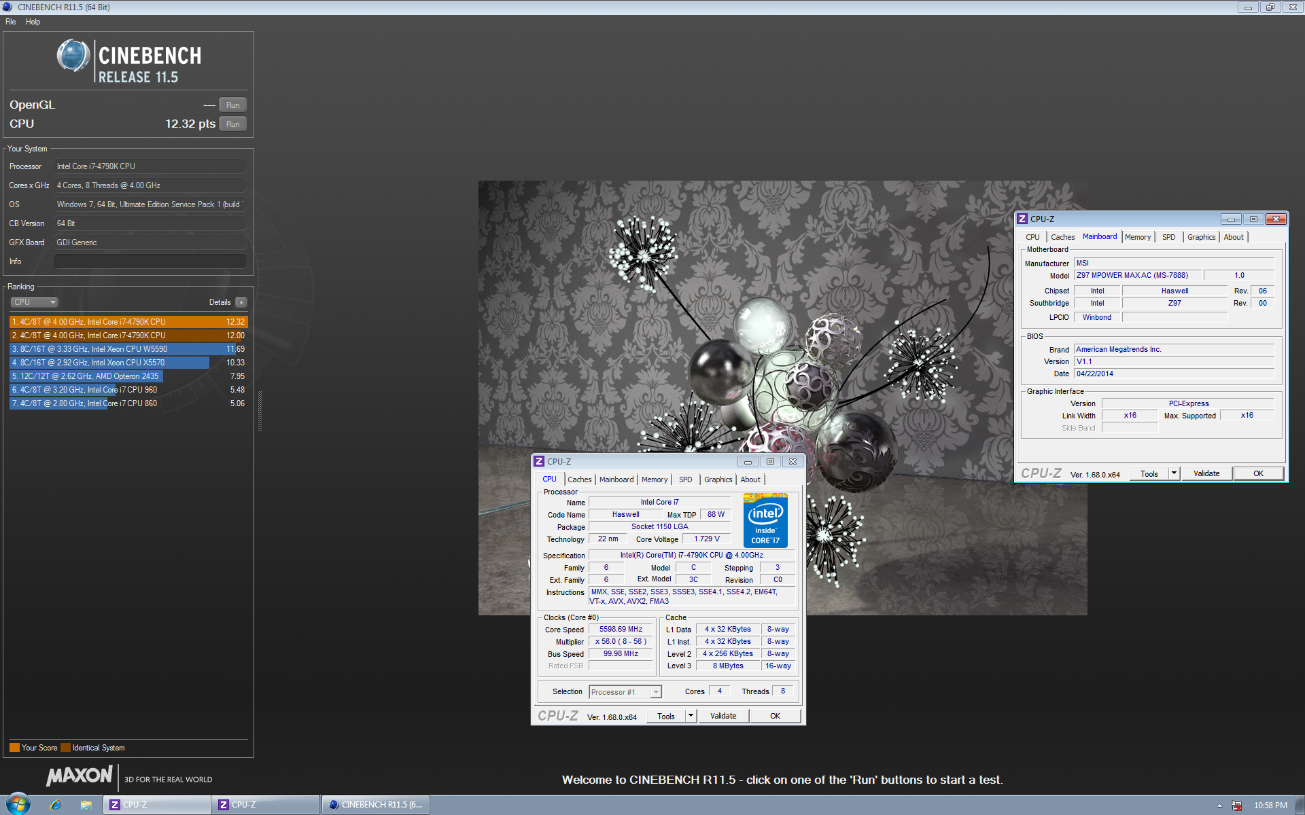Click the panel splitter handle beside Ranking
The height and width of the screenshot is (815, 1305).
(260, 411)
